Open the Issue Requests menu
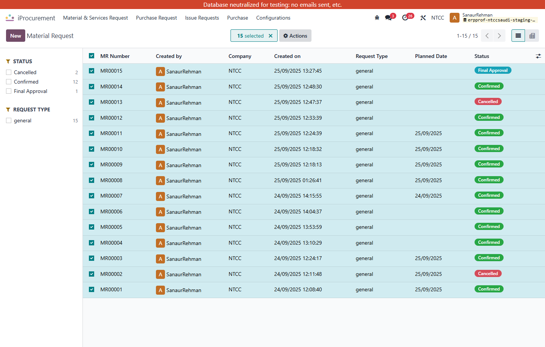The height and width of the screenshot is (347, 545). tap(202, 18)
